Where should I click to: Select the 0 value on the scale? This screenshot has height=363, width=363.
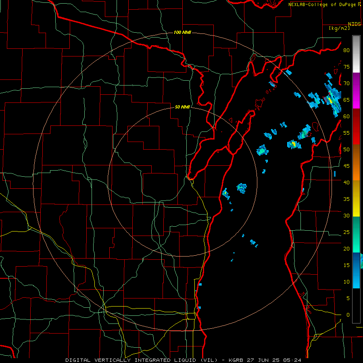click(x=348, y=315)
